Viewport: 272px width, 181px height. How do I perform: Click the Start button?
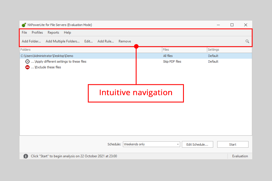(233, 145)
